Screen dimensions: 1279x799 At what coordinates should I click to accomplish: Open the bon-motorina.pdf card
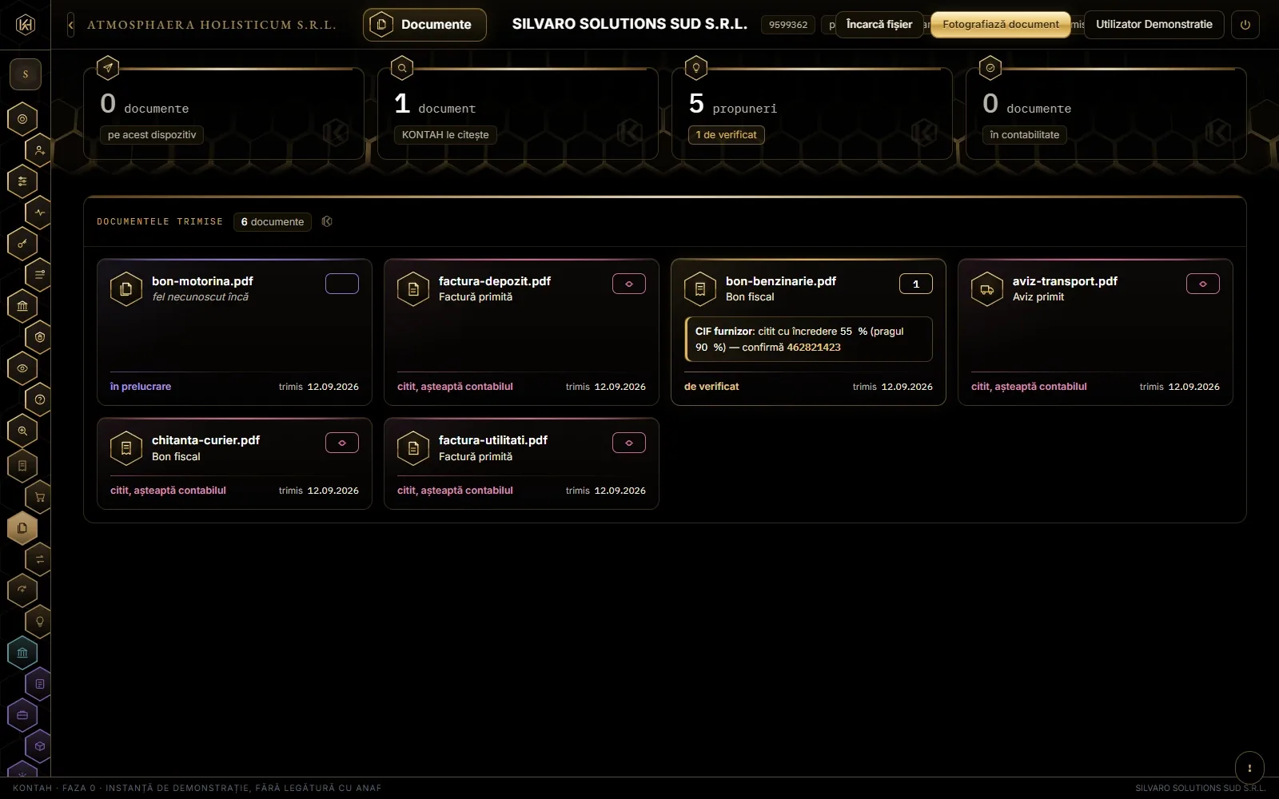(x=234, y=332)
